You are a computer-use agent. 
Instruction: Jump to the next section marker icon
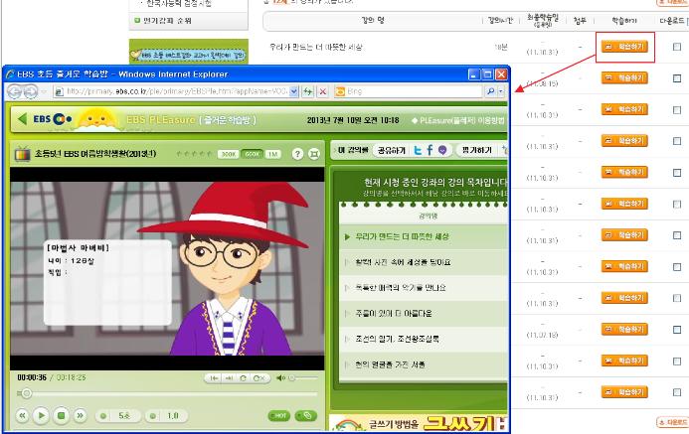click(229, 377)
